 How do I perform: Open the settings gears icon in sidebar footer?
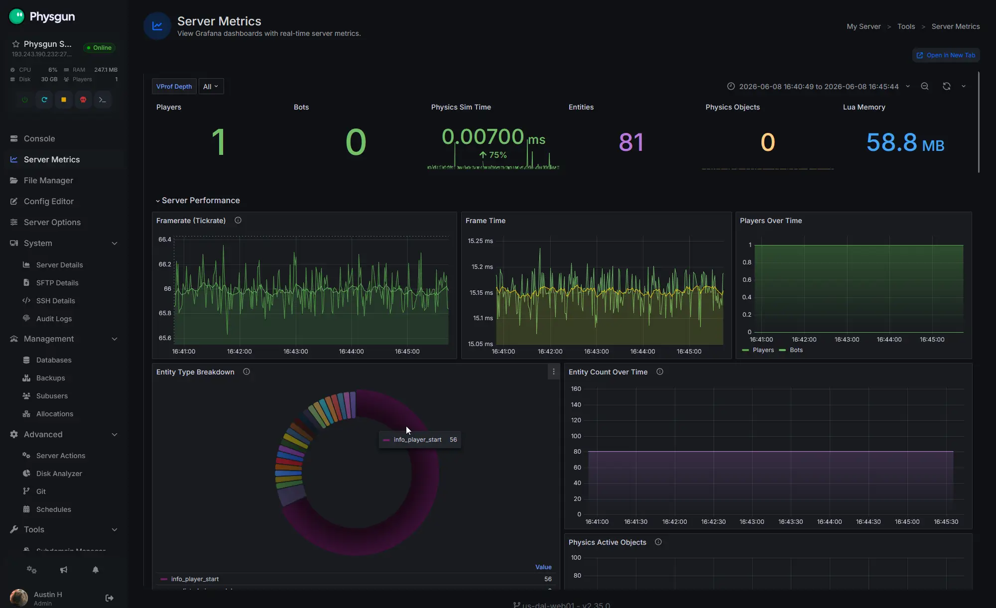point(32,570)
